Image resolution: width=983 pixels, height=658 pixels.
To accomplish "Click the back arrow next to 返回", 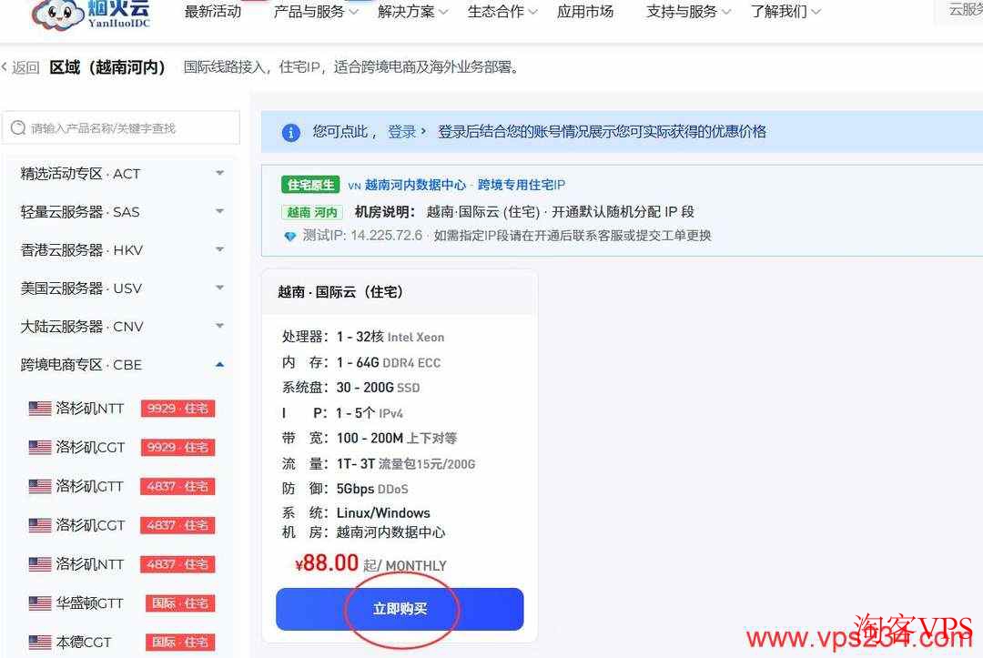I will coord(5,66).
